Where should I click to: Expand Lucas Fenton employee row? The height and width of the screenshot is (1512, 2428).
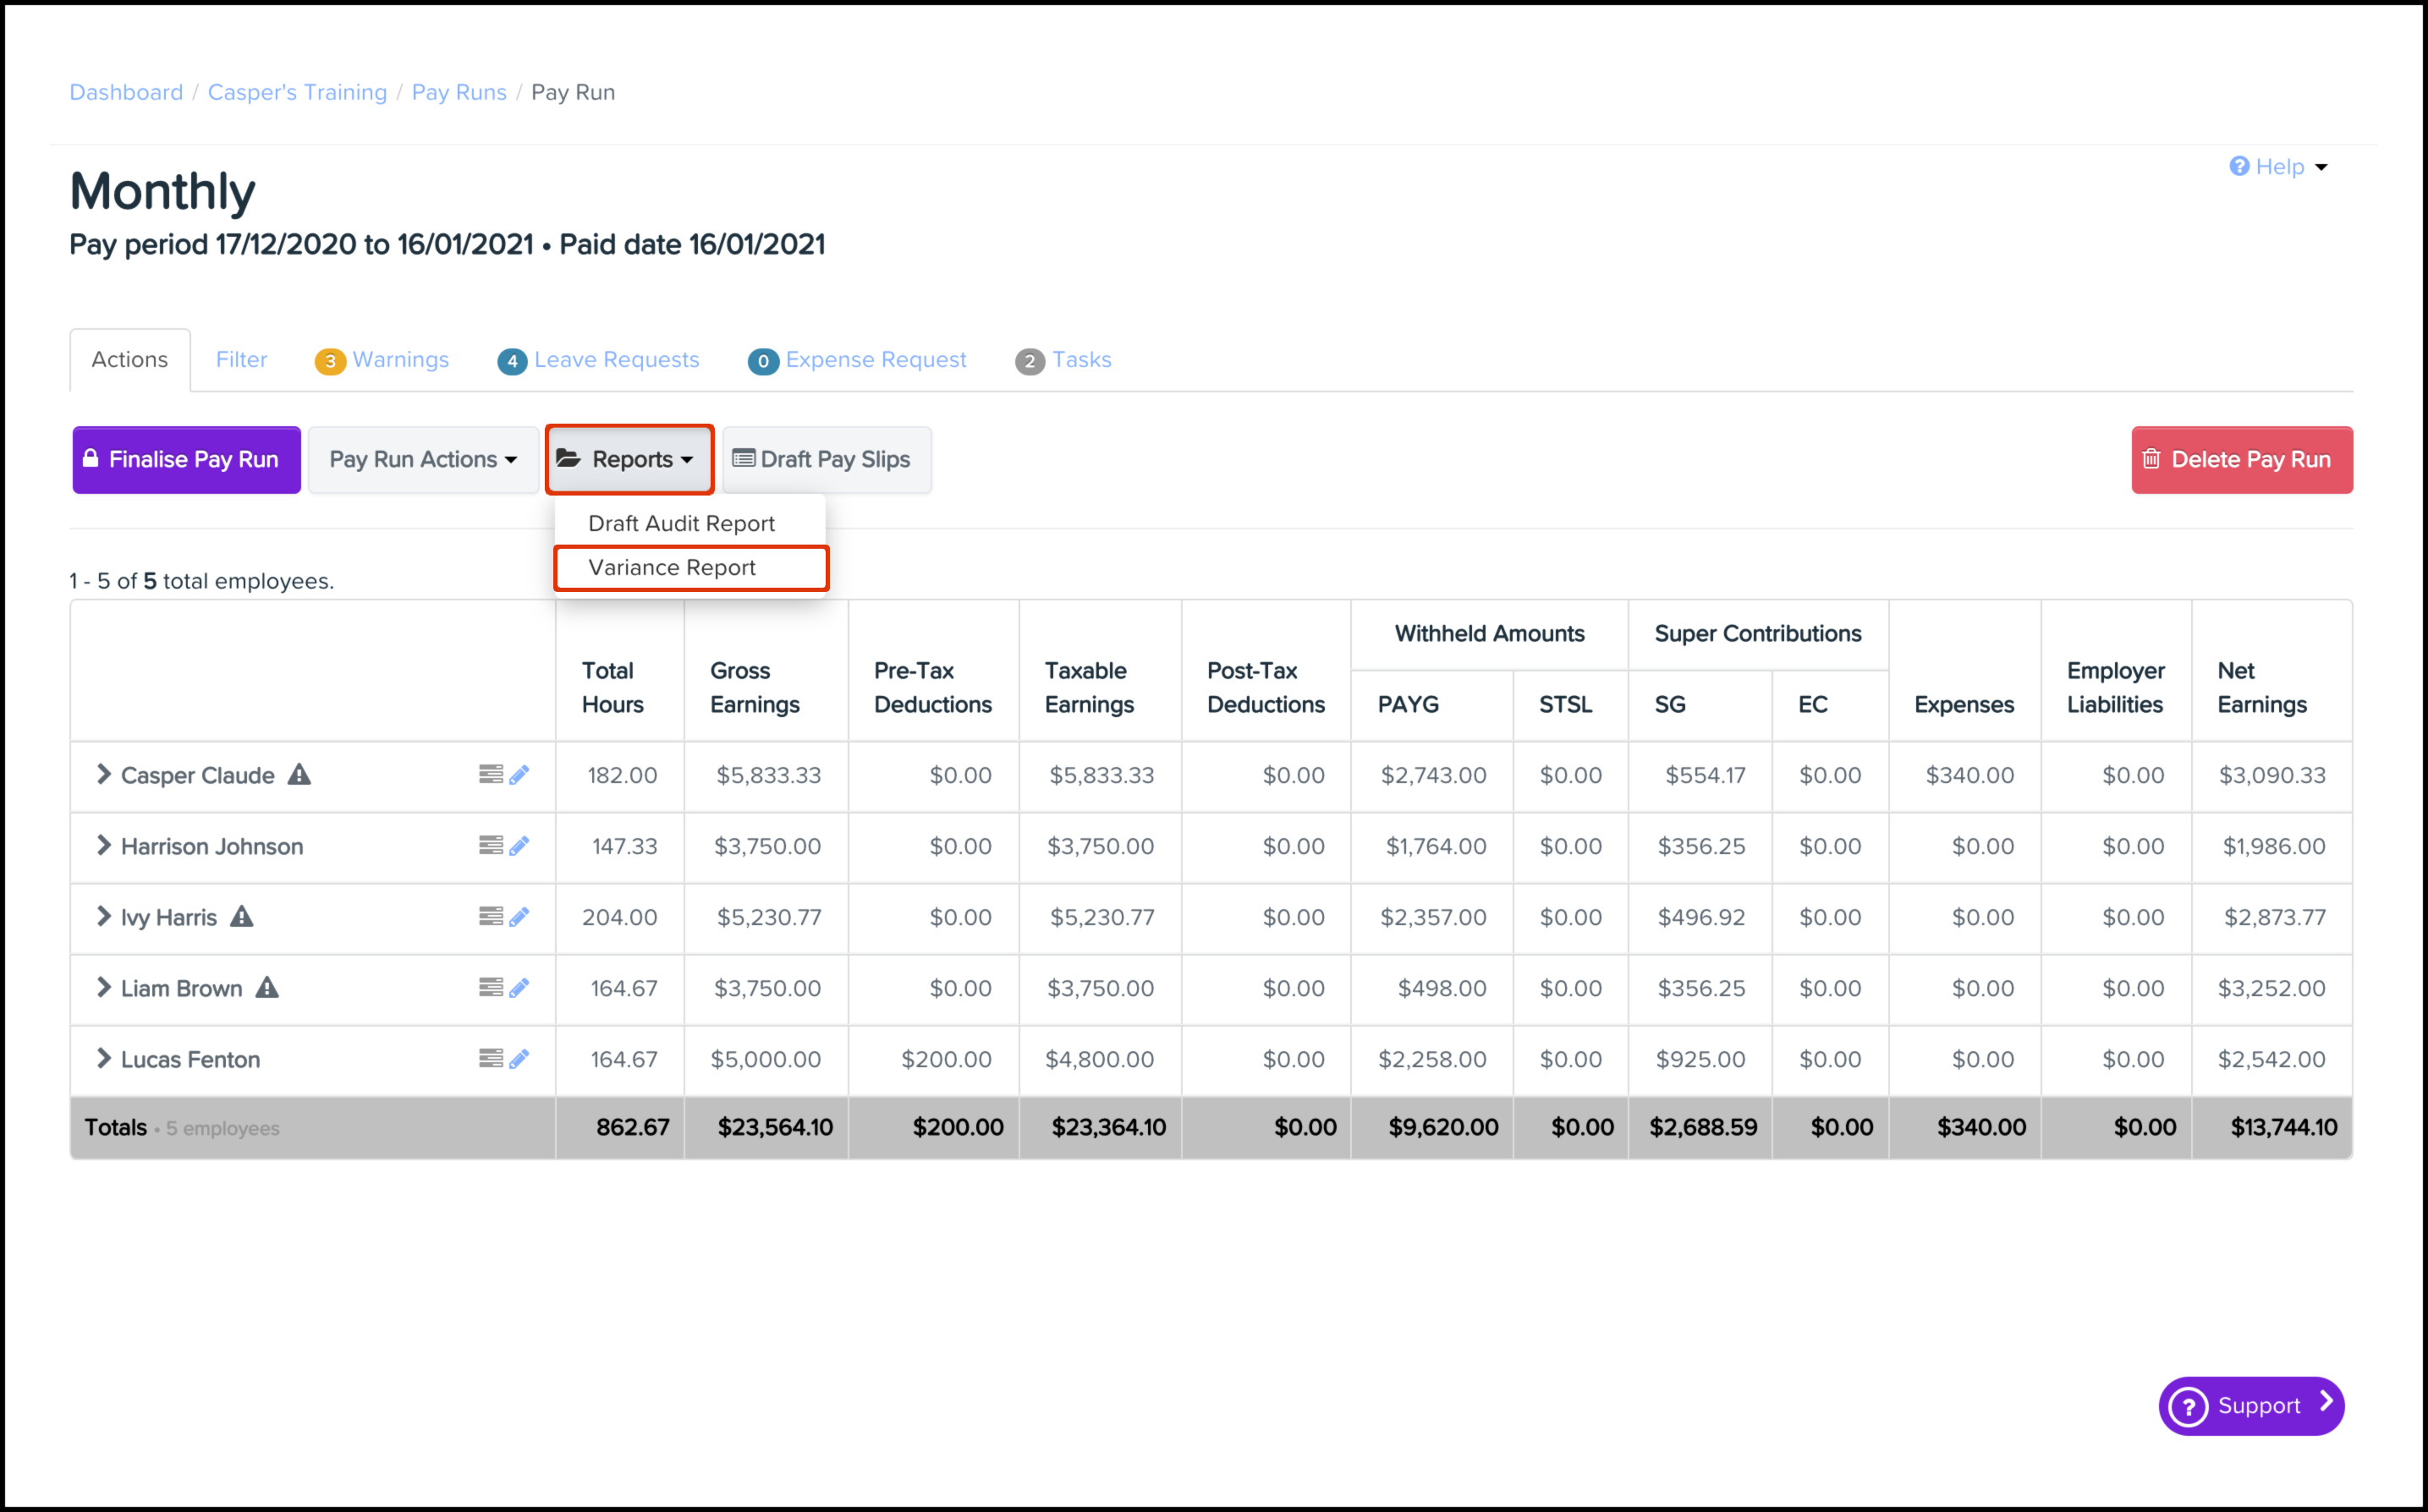tap(103, 1059)
